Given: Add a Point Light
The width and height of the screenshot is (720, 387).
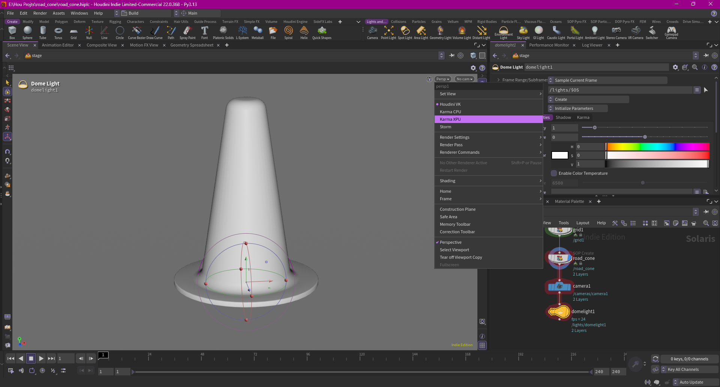Looking at the screenshot, I should [x=388, y=33].
